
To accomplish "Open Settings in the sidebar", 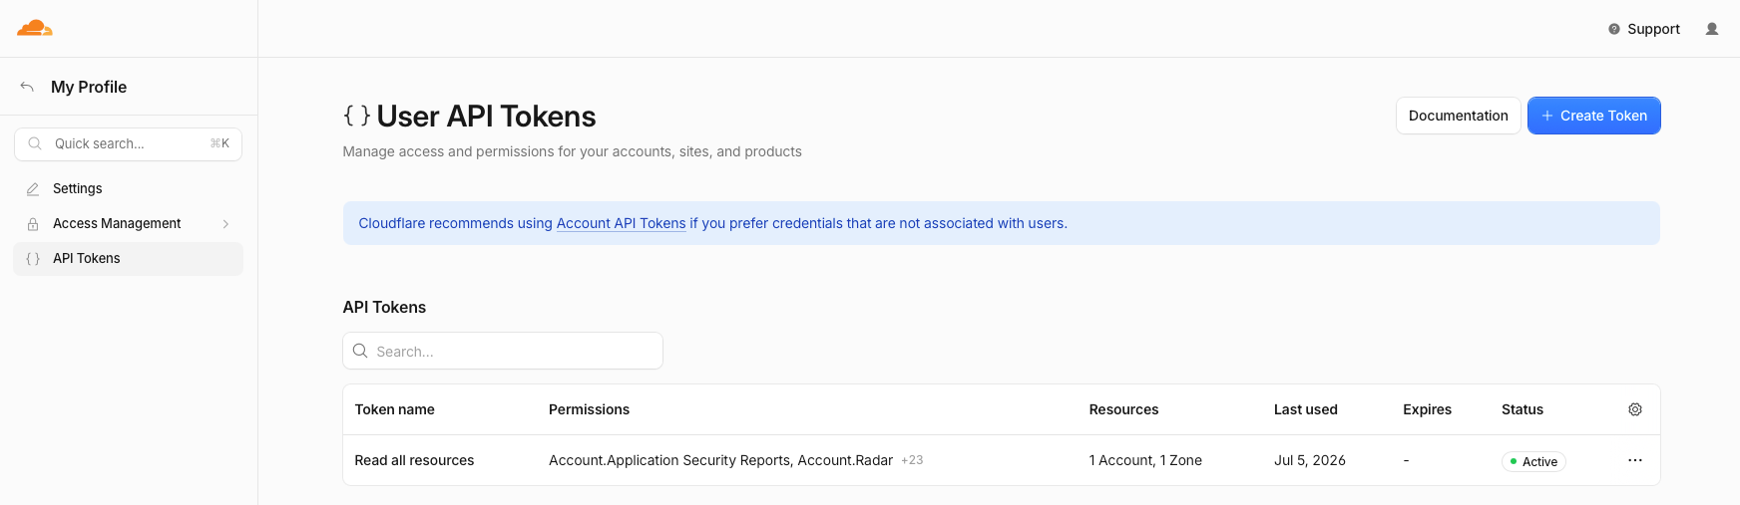I will pyautogui.click(x=129, y=188).
